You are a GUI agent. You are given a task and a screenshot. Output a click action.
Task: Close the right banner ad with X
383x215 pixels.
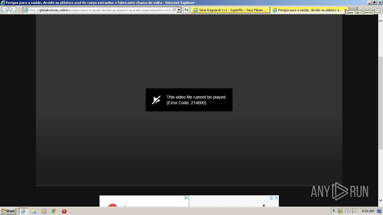tap(276, 198)
